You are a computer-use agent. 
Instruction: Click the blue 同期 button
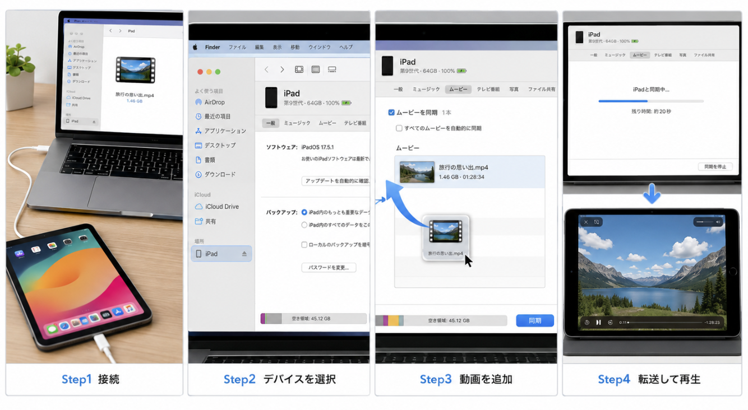(535, 320)
